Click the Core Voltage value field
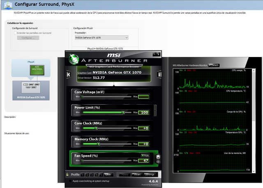The width and height of the screenshot is (263, 188). point(143,97)
